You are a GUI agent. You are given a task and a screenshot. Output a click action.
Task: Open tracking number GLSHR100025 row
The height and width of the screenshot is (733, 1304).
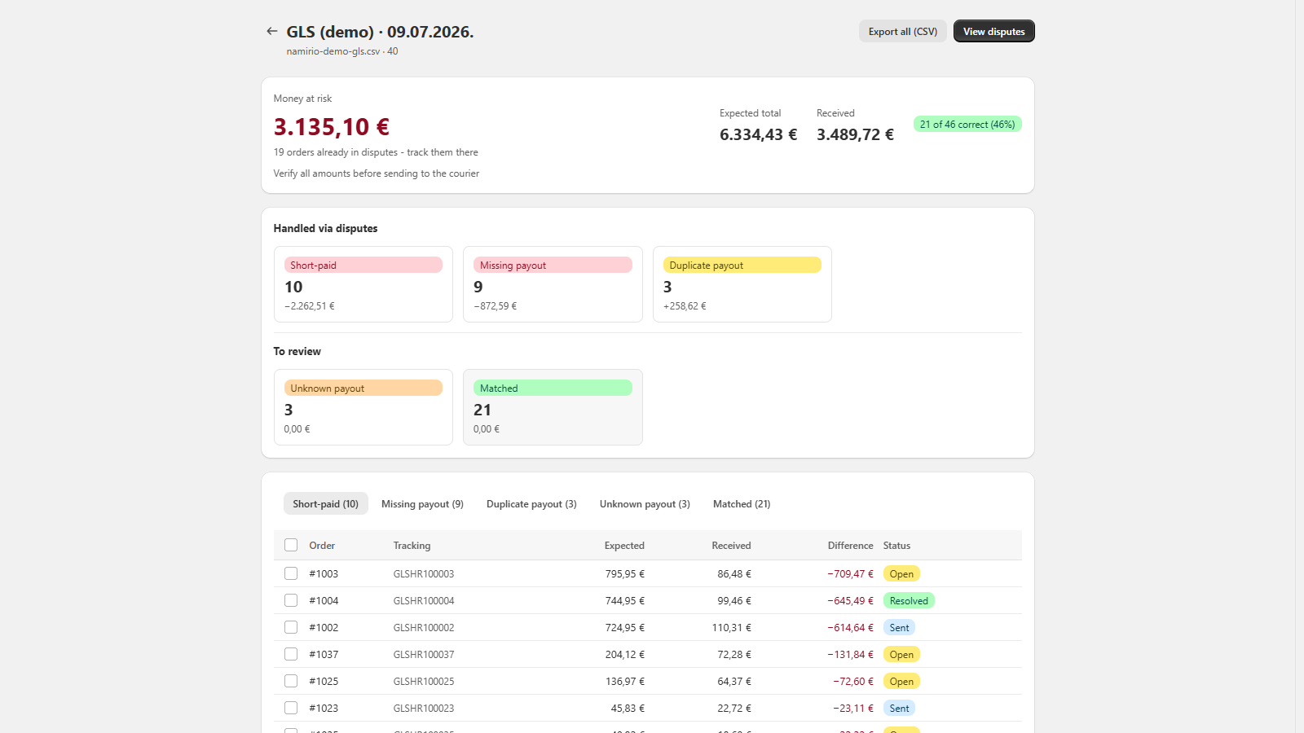pos(648,681)
